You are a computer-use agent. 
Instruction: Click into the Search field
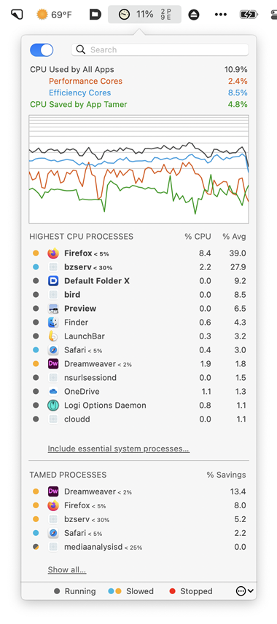point(160,50)
